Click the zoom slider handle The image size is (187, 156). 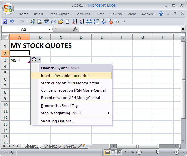point(158,152)
